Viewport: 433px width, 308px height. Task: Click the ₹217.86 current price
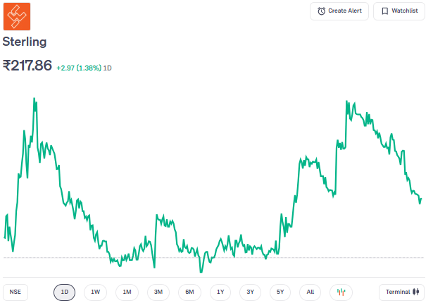[x=27, y=66]
